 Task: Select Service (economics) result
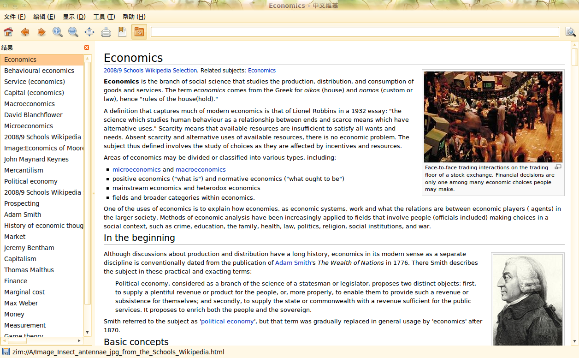[x=42, y=82]
